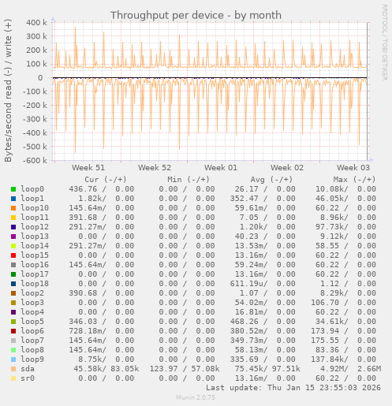This screenshot has height=406, width=392.
Task: Select the sr0 legend label
Action: [x=28, y=378]
